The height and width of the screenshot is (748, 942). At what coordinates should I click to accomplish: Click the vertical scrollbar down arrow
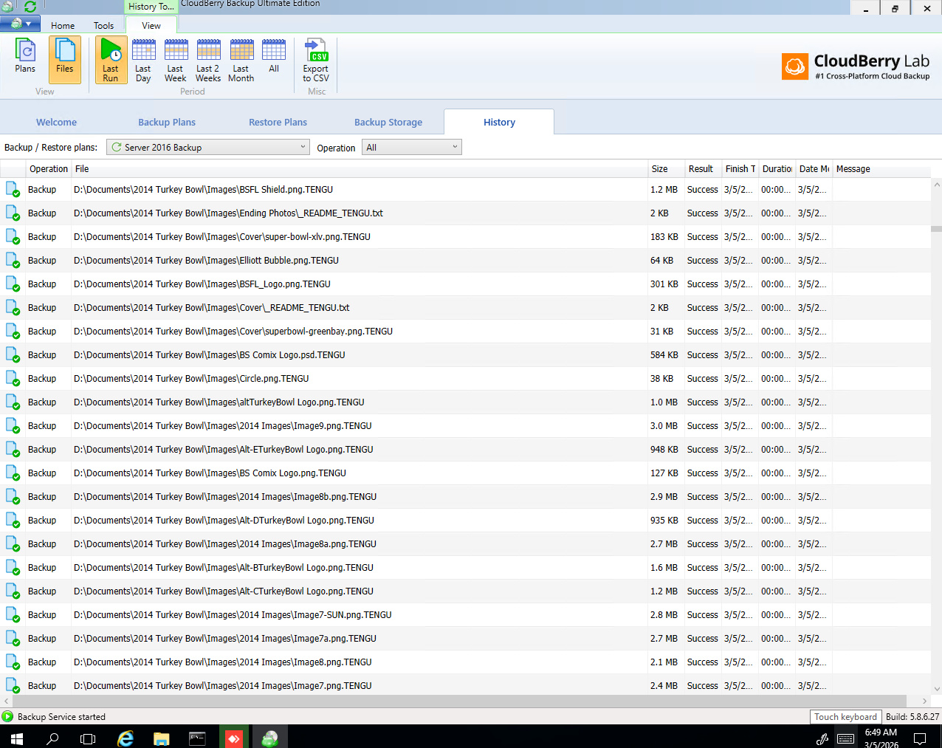[937, 689]
